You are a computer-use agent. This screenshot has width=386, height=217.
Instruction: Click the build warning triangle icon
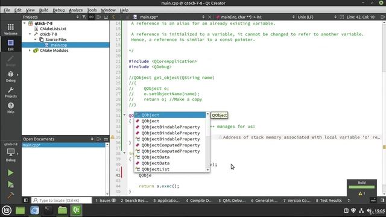[x=360, y=193]
